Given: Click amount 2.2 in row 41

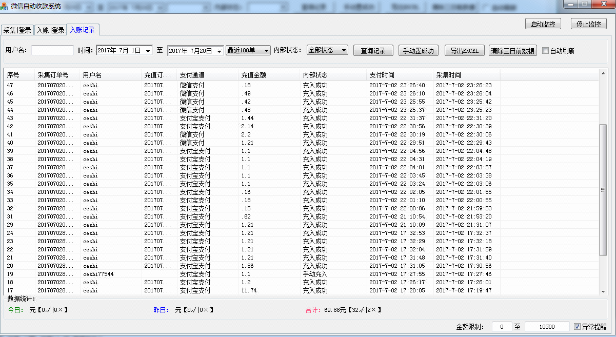Looking at the screenshot, I should click(246, 134).
